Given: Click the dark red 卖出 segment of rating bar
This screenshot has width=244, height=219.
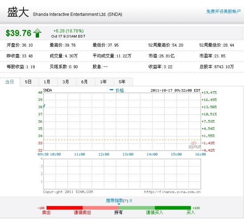Looking at the screenshot, I should pyautogui.click(x=65, y=208).
